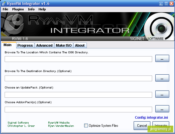The width and height of the screenshot is (175, 134).
Task: Browse for the I386 directory location
Action: pos(162,58)
